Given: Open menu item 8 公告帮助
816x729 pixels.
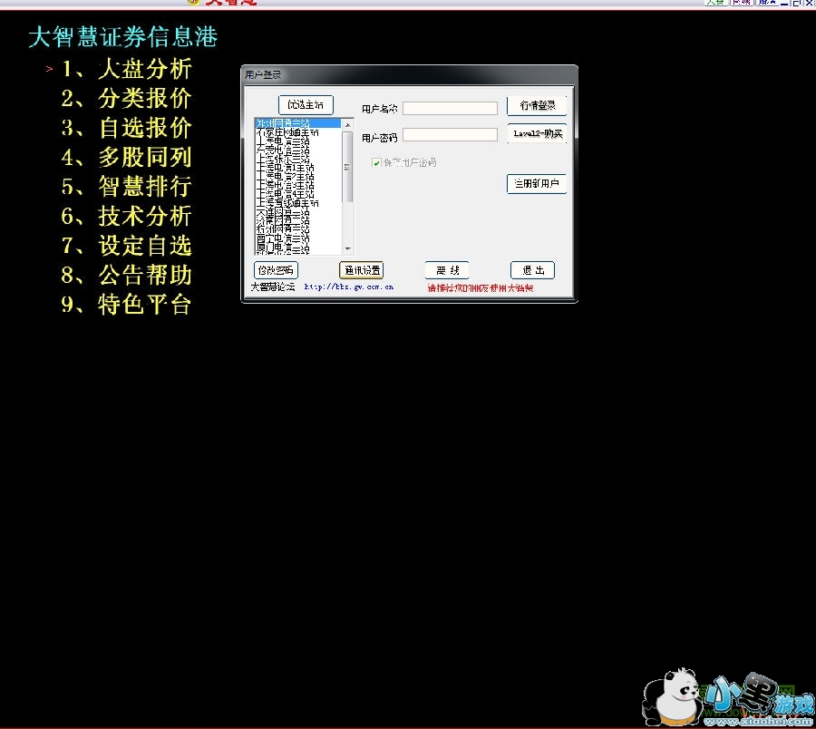Looking at the screenshot, I should point(127,275).
